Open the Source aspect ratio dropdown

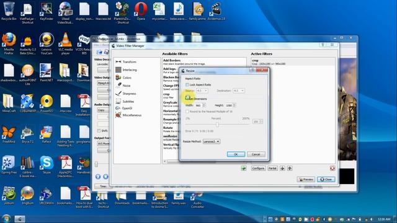(x=202, y=90)
